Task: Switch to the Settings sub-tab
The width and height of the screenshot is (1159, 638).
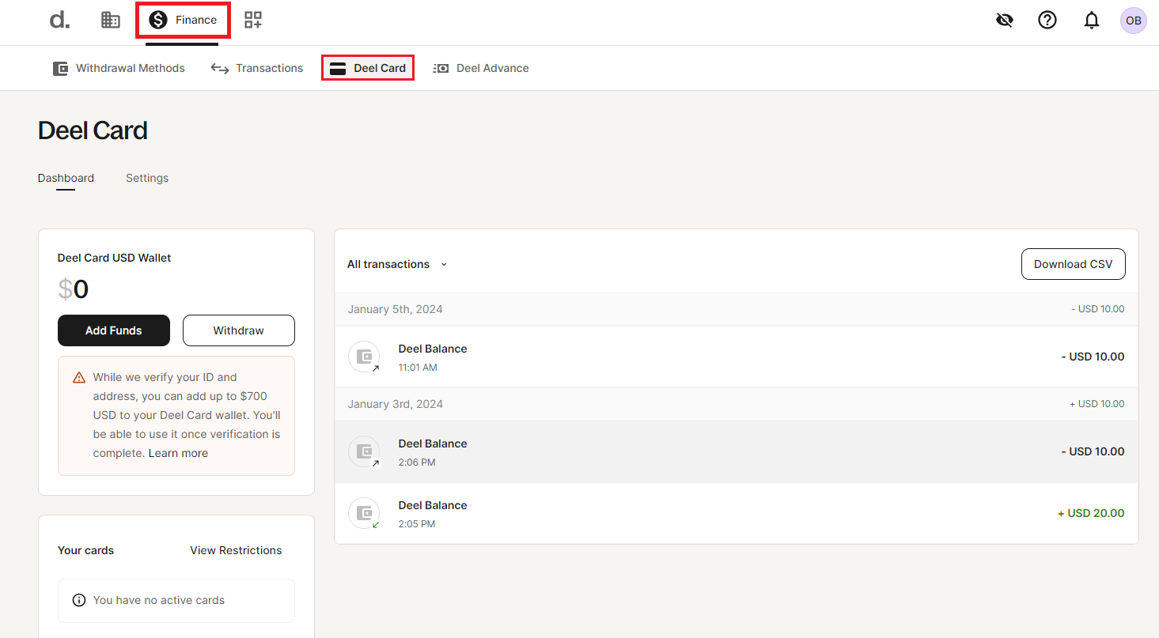Action: pyautogui.click(x=147, y=178)
